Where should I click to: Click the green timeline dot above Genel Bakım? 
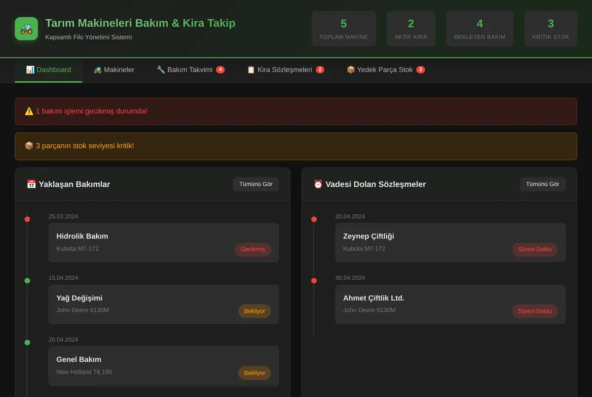27,342
